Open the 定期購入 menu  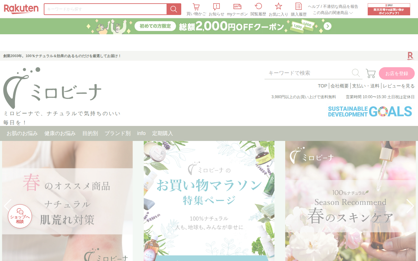point(163,133)
